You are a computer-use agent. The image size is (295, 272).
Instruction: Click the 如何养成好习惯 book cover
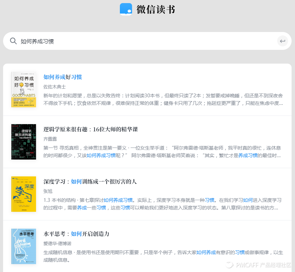(x=24, y=89)
